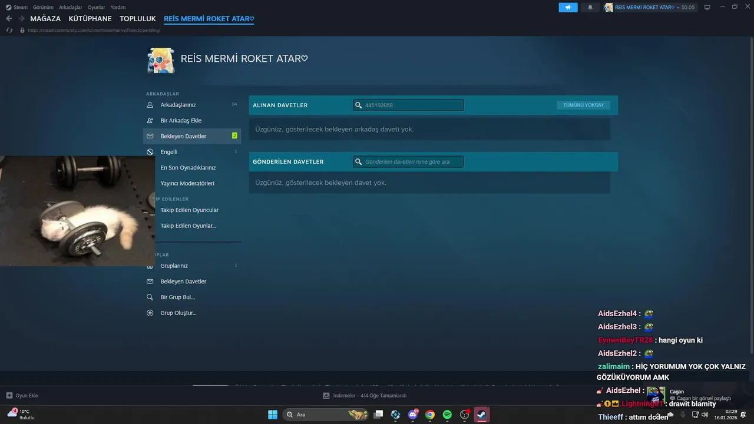The width and height of the screenshot is (754, 424).
Task: Click the search magnifier in Gönderilen Davetler
Action: (358, 161)
